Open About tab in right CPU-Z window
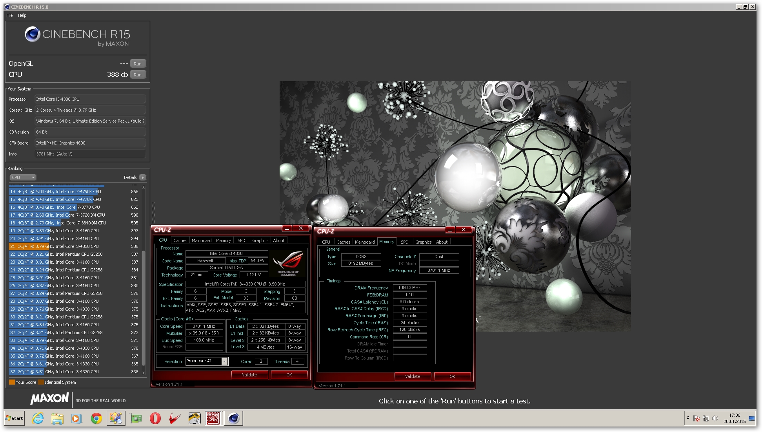Viewport: 762px width, 432px height. click(442, 242)
